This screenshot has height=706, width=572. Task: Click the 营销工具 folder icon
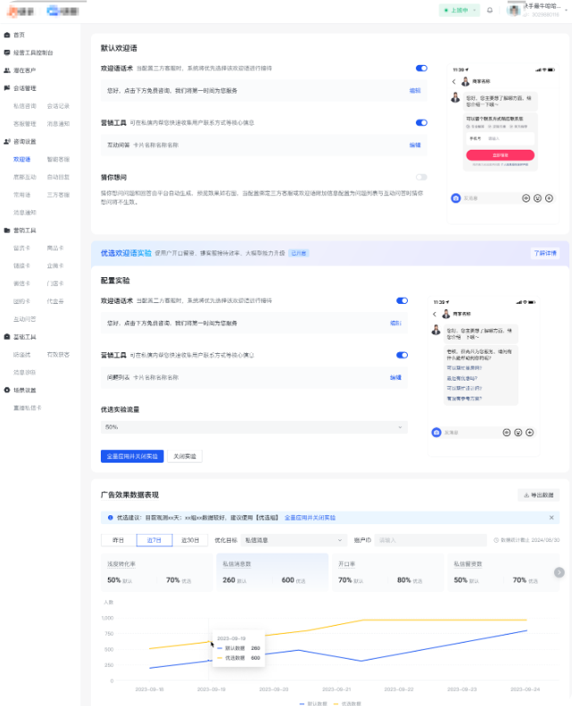tap(7, 230)
